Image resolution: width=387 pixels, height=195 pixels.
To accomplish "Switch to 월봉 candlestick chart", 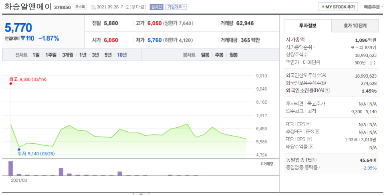I will coord(234,55).
